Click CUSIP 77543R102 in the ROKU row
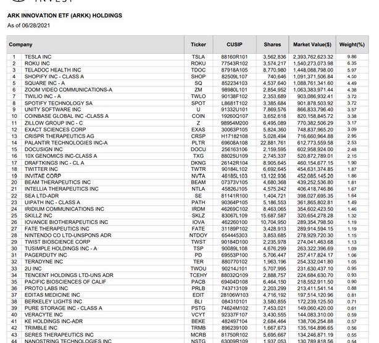Viewport: 379px width, 343px height. [x=235, y=64]
